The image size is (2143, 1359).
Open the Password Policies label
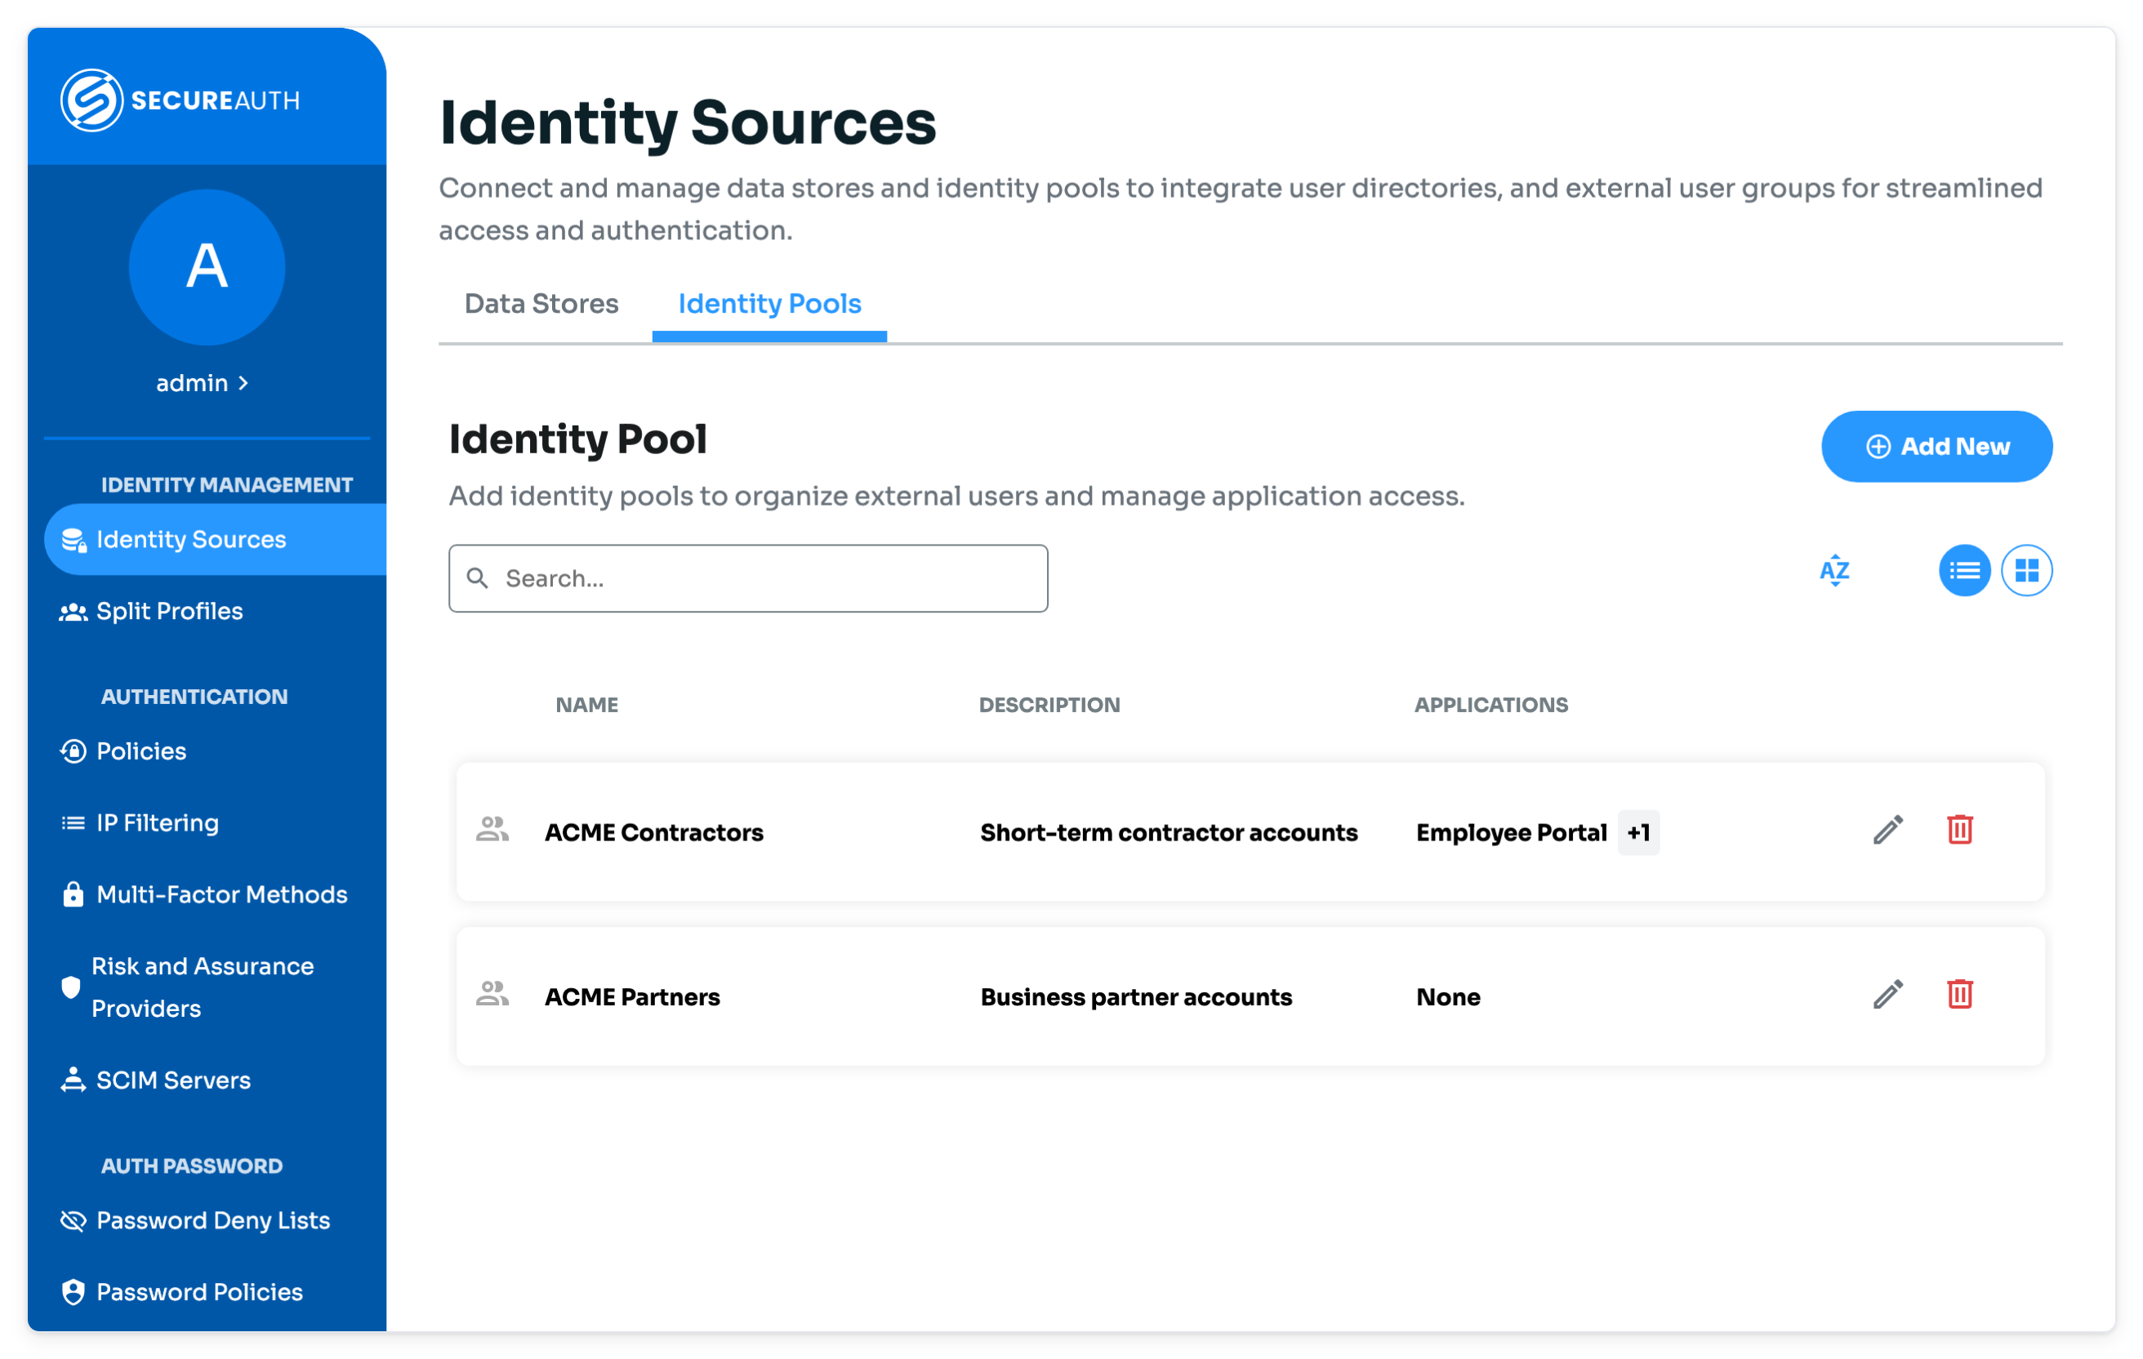[199, 1292]
